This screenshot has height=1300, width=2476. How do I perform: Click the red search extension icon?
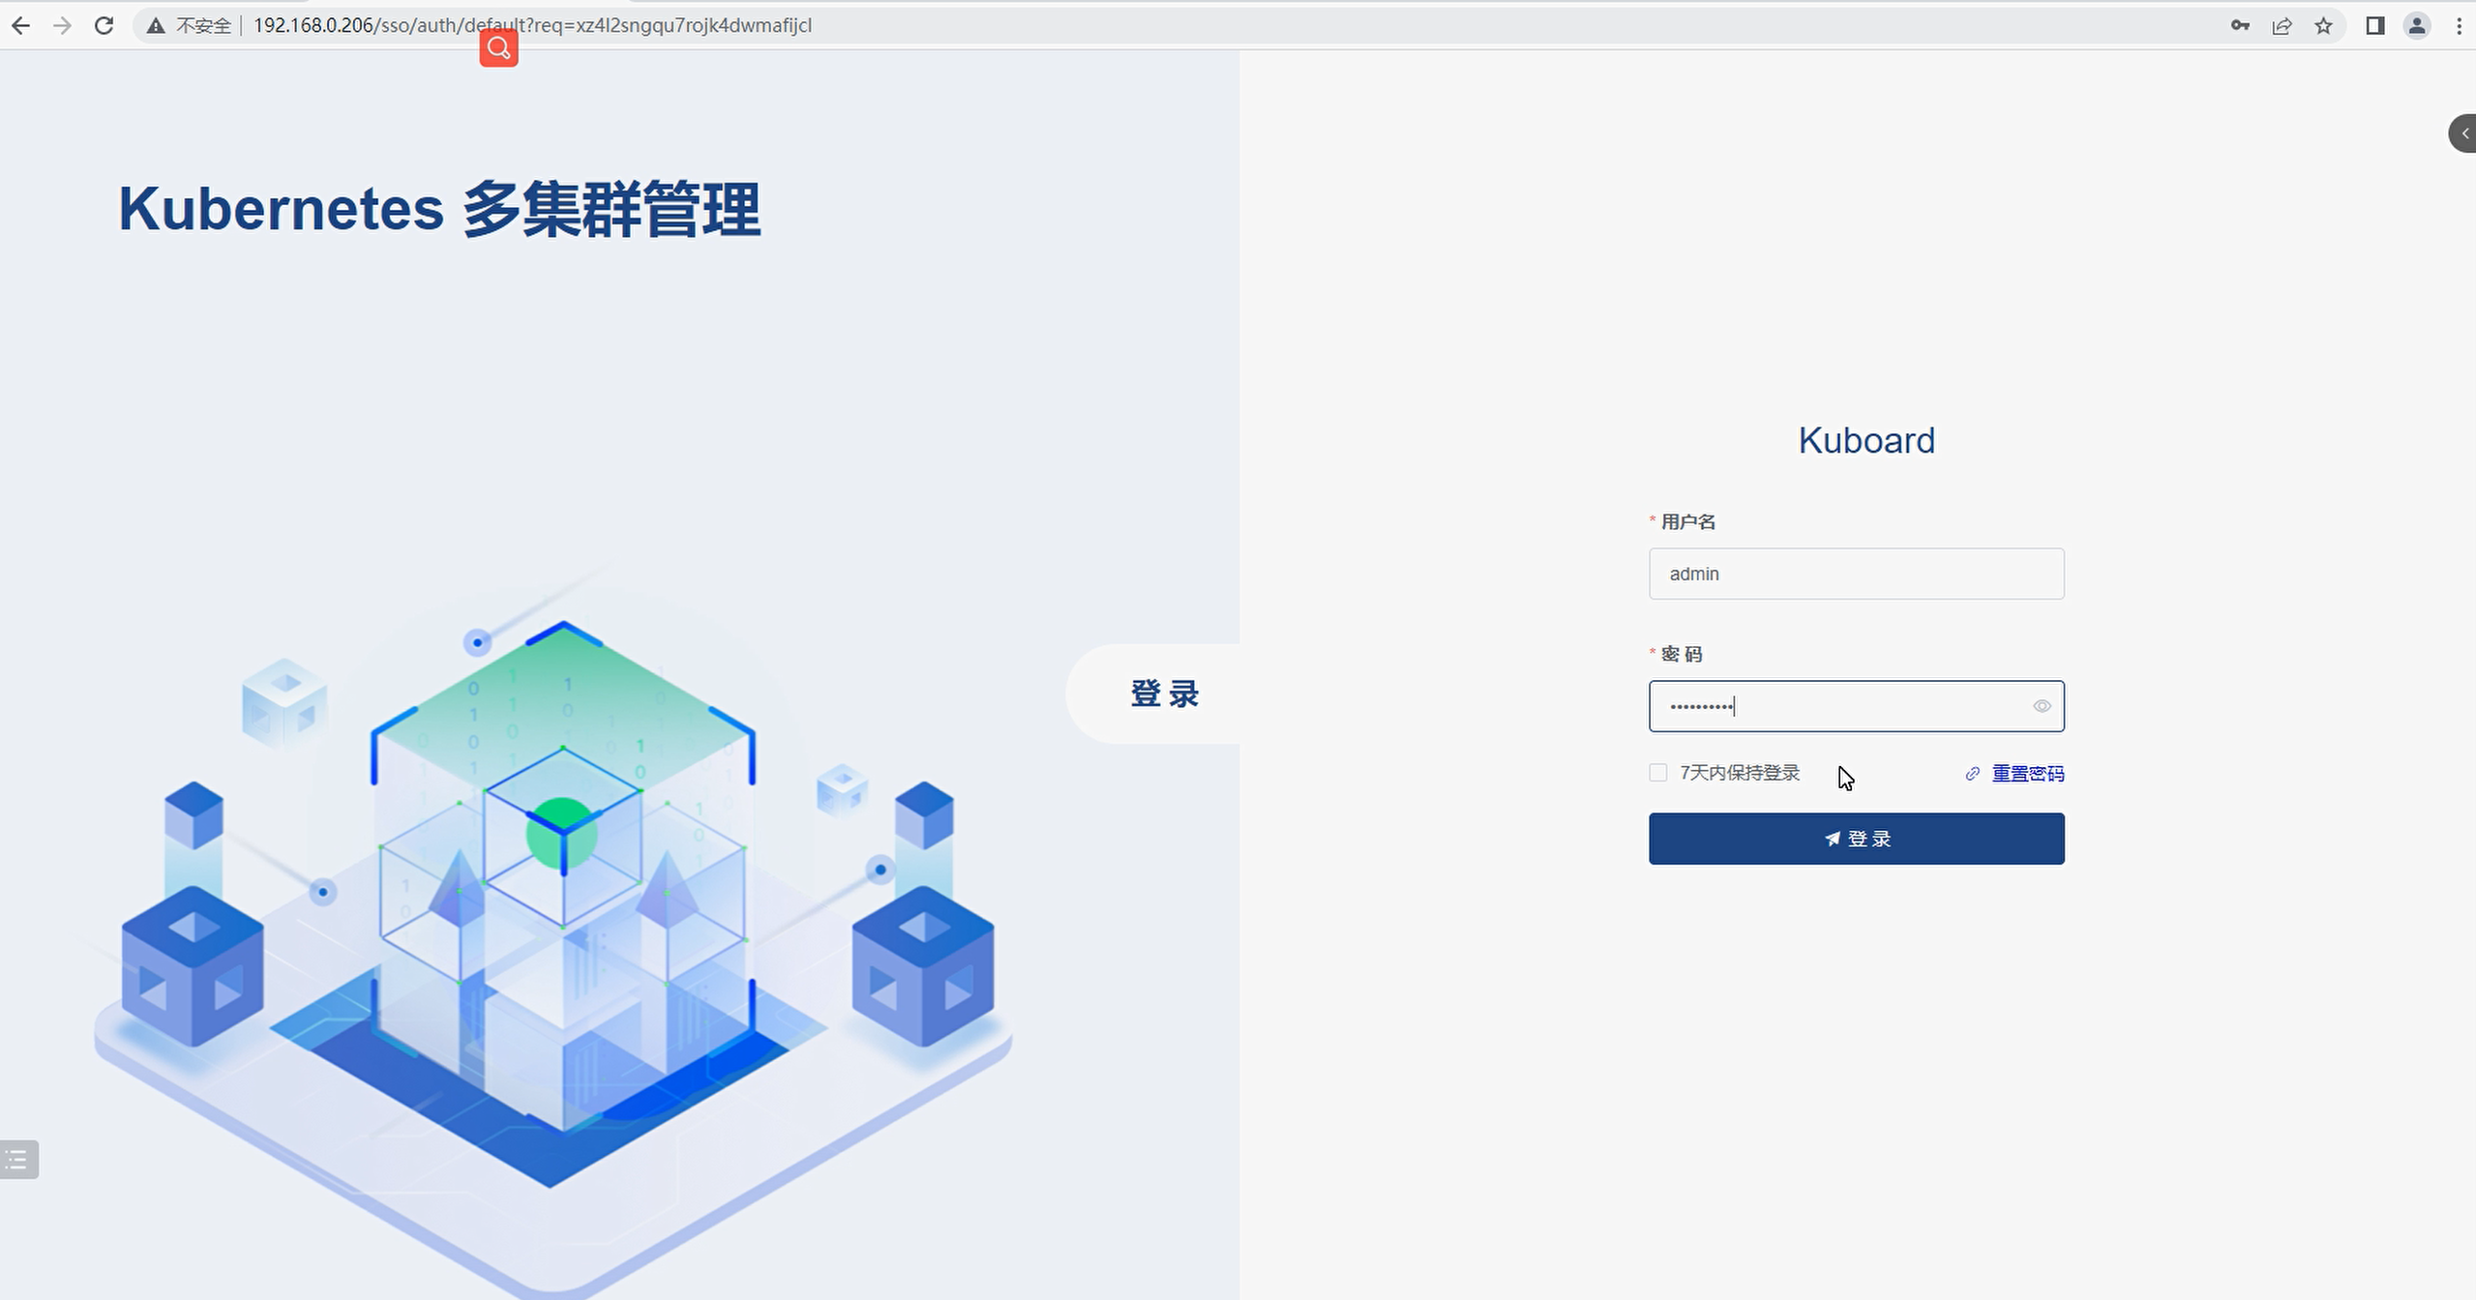pos(498,47)
